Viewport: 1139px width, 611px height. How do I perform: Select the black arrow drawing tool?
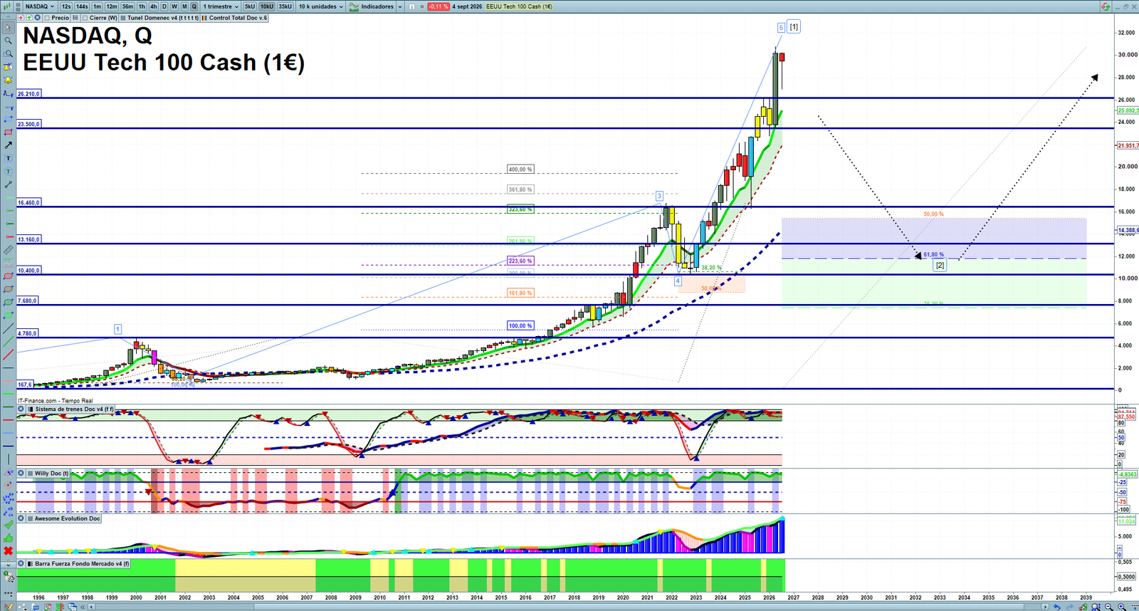(x=8, y=145)
